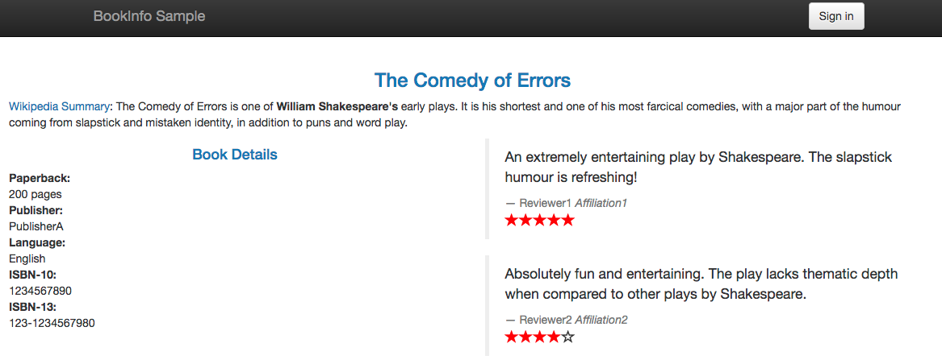Click the fourth red star in Reviewer2's rating

pyautogui.click(x=554, y=337)
